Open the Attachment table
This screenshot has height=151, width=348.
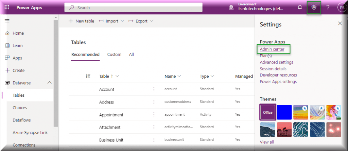coord(110,128)
